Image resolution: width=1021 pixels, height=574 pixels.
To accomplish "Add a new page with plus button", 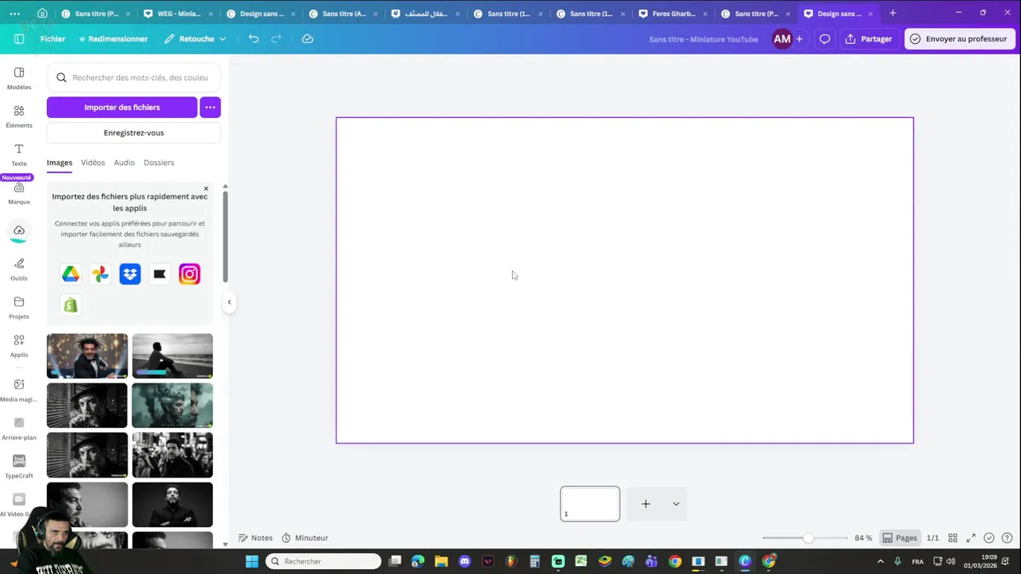I will 646,504.
